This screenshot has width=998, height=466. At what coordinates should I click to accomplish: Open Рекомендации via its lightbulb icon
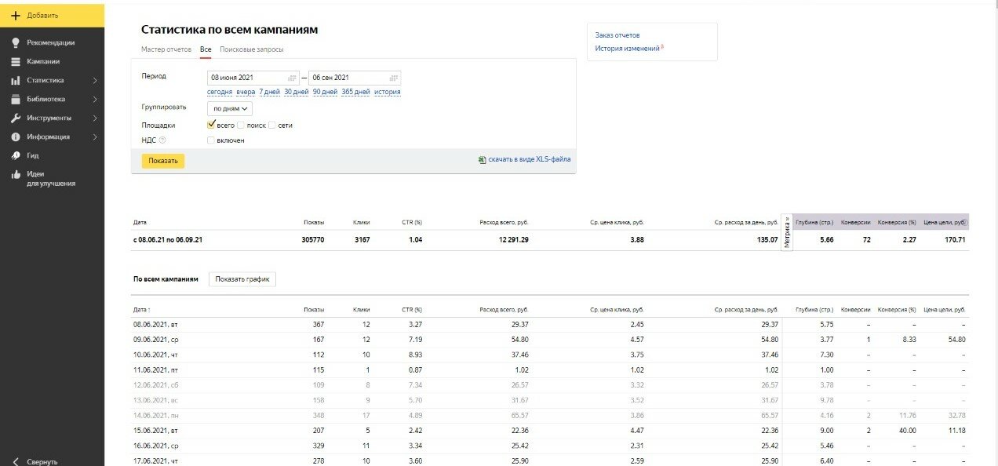(16, 42)
